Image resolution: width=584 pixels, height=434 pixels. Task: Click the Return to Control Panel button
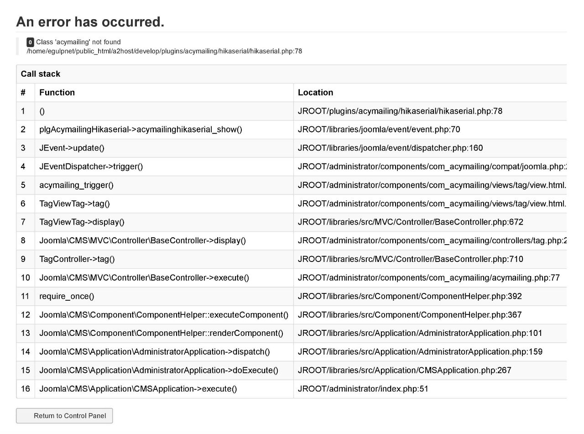64,416
